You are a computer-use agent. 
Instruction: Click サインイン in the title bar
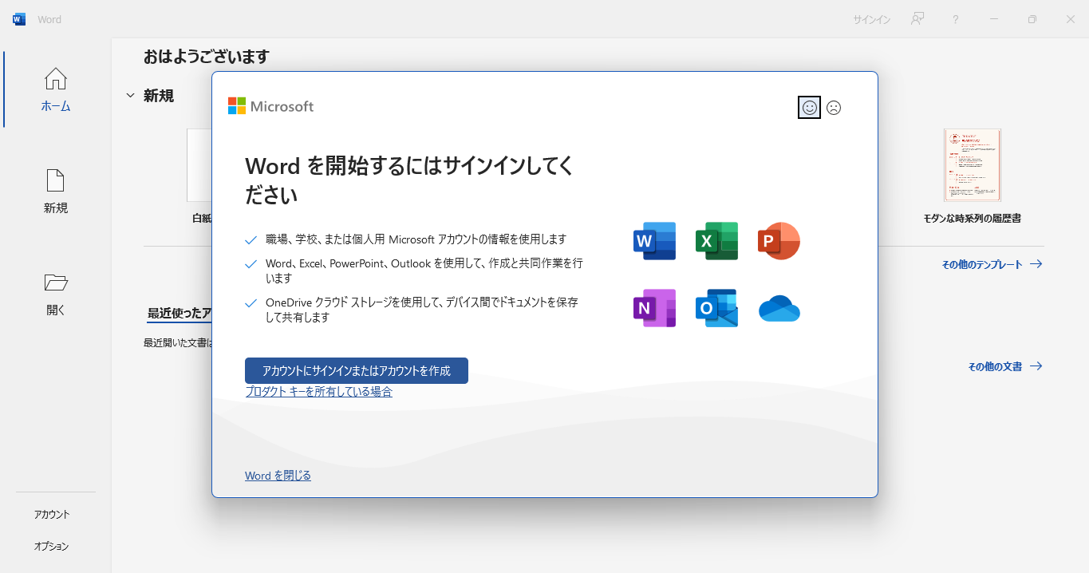click(x=871, y=19)
